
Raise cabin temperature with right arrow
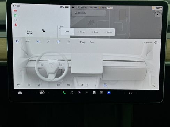pos(48,93)
